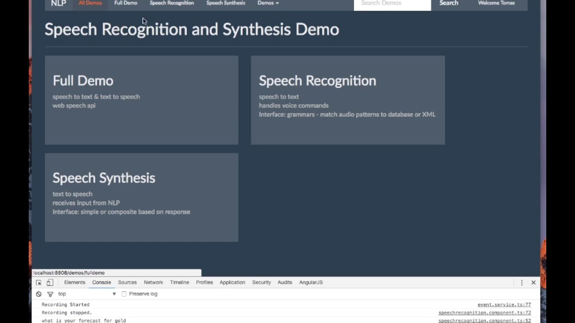Toggle the device toolbar icon
This screenshot has height=323, width=575.
pos(50,283)
